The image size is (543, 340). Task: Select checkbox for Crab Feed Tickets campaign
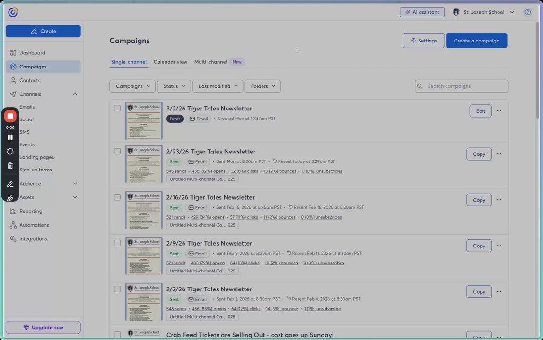(117, 334)
